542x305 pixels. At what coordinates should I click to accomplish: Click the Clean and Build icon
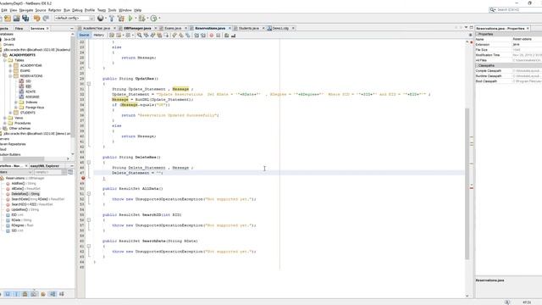(120, 18)
